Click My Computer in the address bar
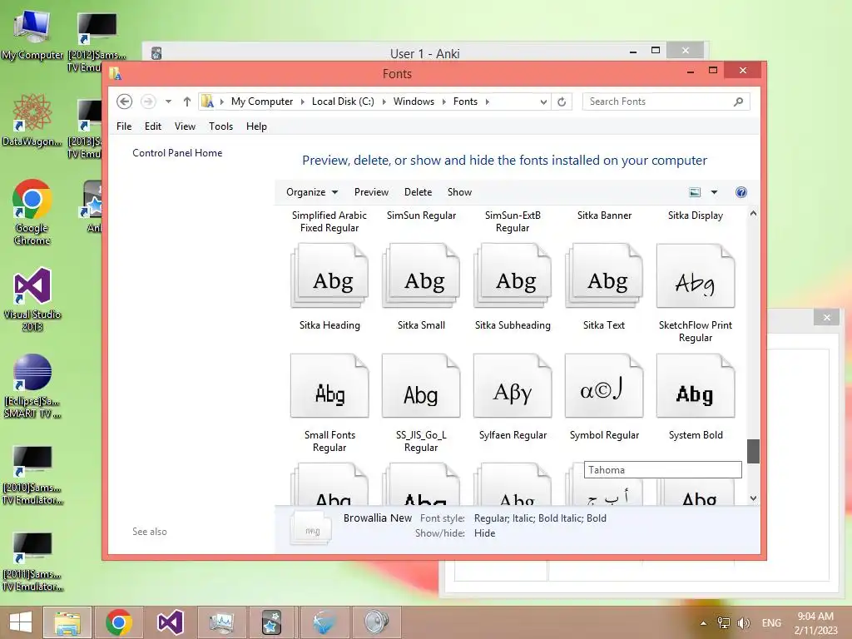Screen dimensions: 852x639 click(262, 102)
